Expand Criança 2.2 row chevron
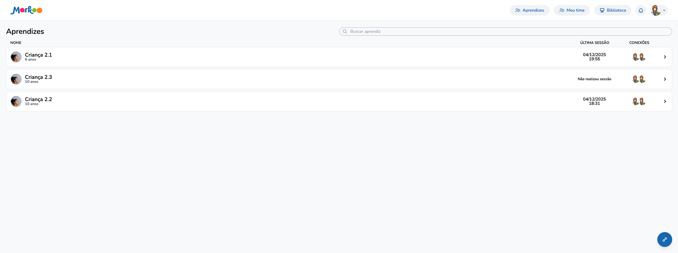 (665, 101)
